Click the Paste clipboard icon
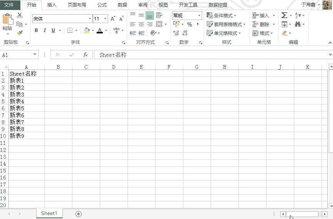The image size is (333, 219). pyautogui.click(x=8, y=19)
